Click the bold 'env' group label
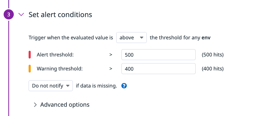The height and width of the screenshot is (116, 270). click(206, 38)
